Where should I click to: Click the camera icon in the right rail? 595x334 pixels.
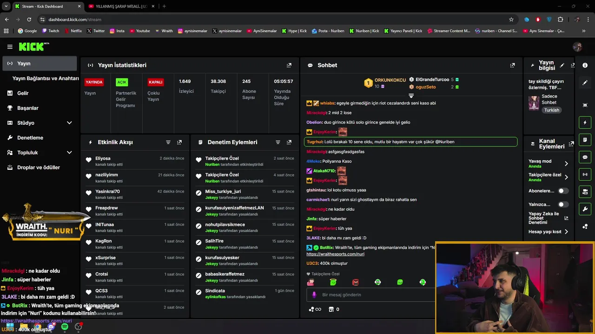(x=585, y=192)
